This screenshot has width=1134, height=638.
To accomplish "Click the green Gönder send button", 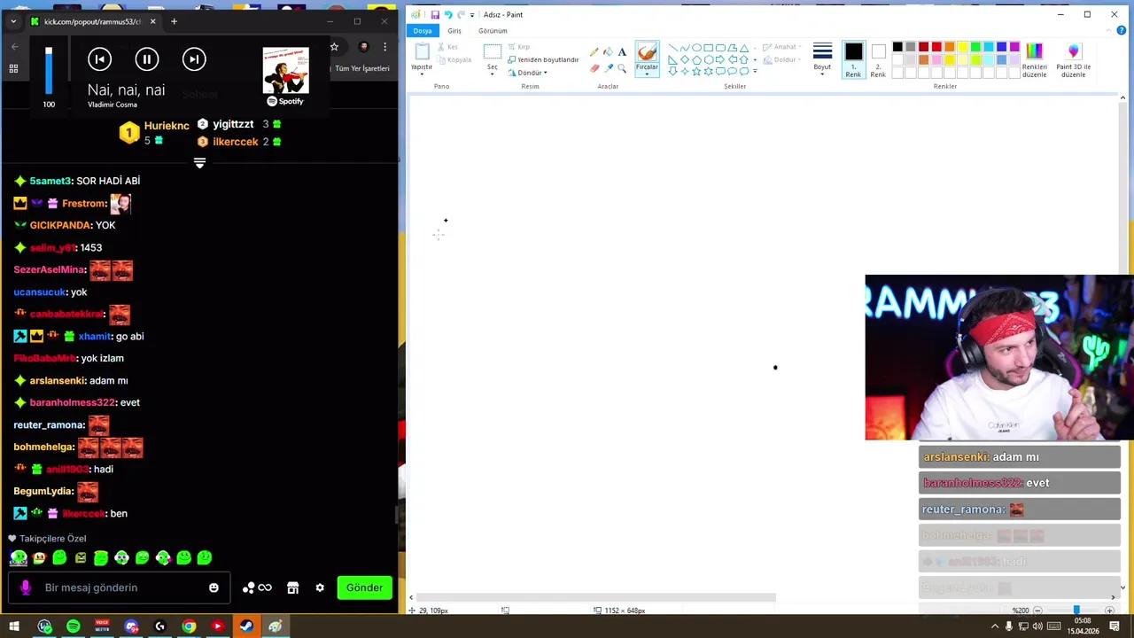I will coord(364,587).
